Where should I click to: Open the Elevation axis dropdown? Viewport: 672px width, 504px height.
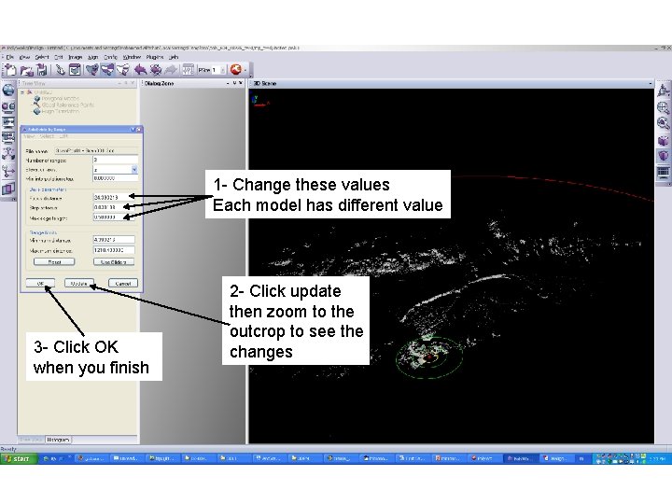point(134,170)
